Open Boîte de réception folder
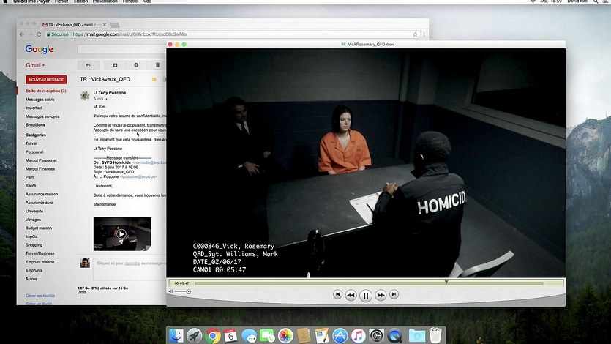The height and width of the screenshot is (344, 611). pos(45,91)
